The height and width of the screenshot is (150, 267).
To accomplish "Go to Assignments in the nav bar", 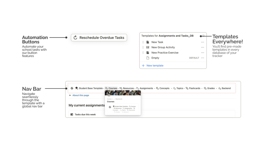I will point(146,88).
